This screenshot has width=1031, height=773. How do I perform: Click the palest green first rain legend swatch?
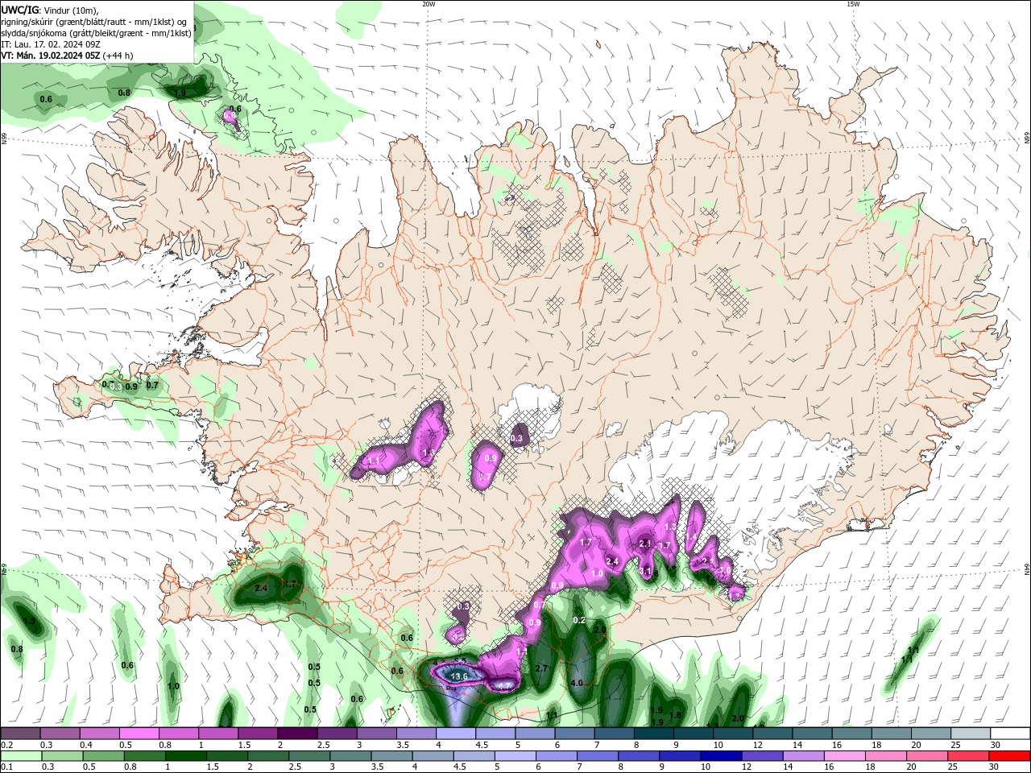tap(21, 756)
